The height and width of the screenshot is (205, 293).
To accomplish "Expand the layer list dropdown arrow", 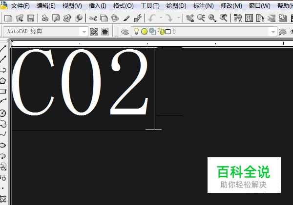I will [x=273, y=32].
